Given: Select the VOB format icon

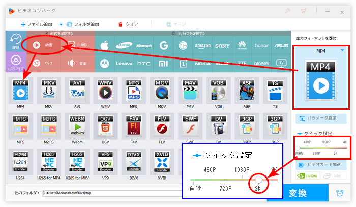Looking at the screenshot, I should [218, 91].
